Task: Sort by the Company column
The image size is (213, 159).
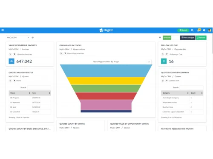Action: point(176,93)
